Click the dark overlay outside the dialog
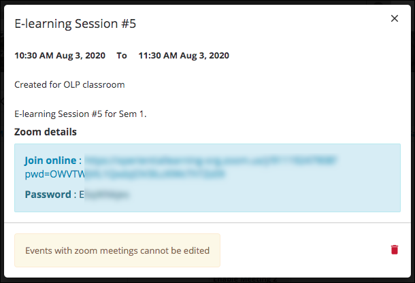This screenshot has height=283, width=415. [413, 143]
